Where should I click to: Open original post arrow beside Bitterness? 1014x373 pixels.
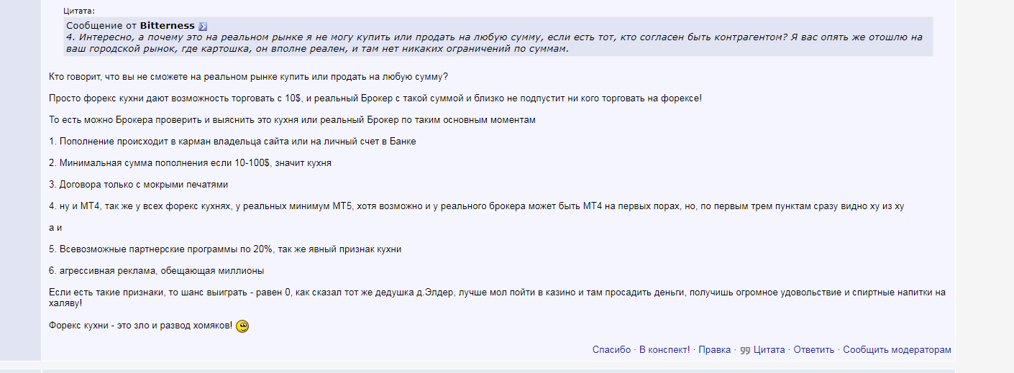(x=203, y=26)
